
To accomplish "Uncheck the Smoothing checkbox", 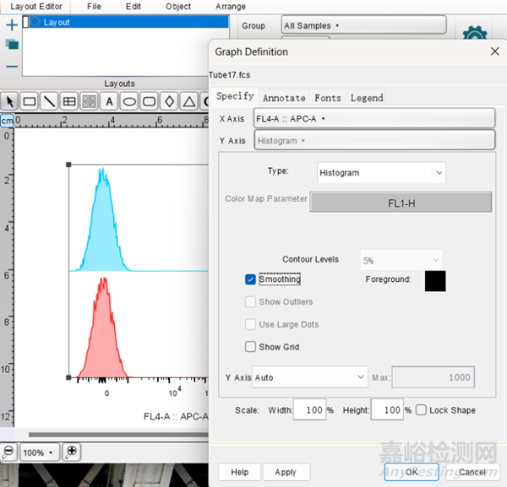I will coord(251,279).
